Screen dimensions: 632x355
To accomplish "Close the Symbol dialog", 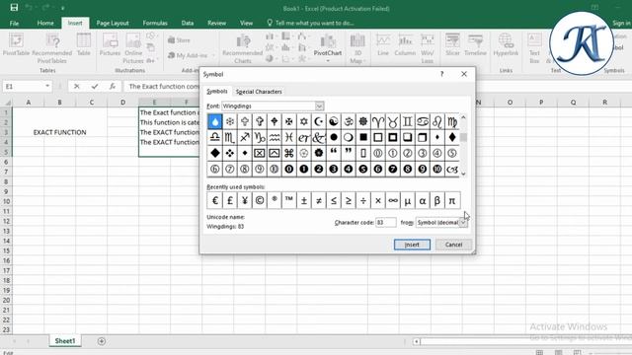I will (x=464, y=74).
